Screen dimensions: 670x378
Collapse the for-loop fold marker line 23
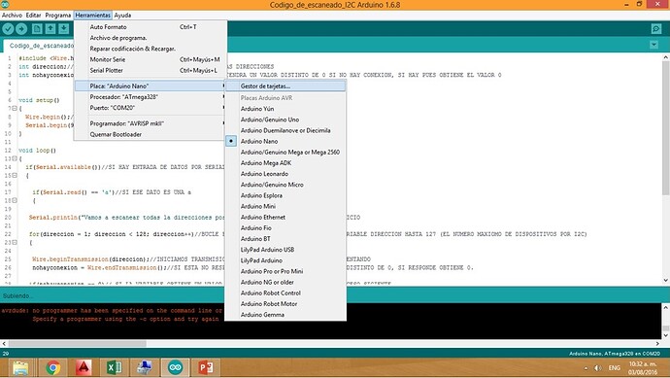15,243
